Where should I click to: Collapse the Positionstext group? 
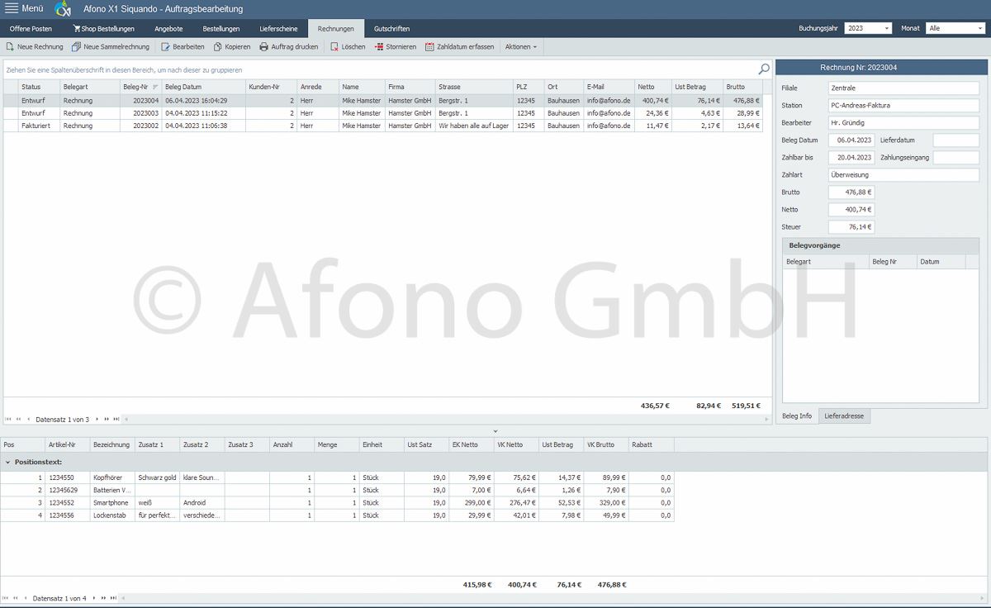[7, 463]
